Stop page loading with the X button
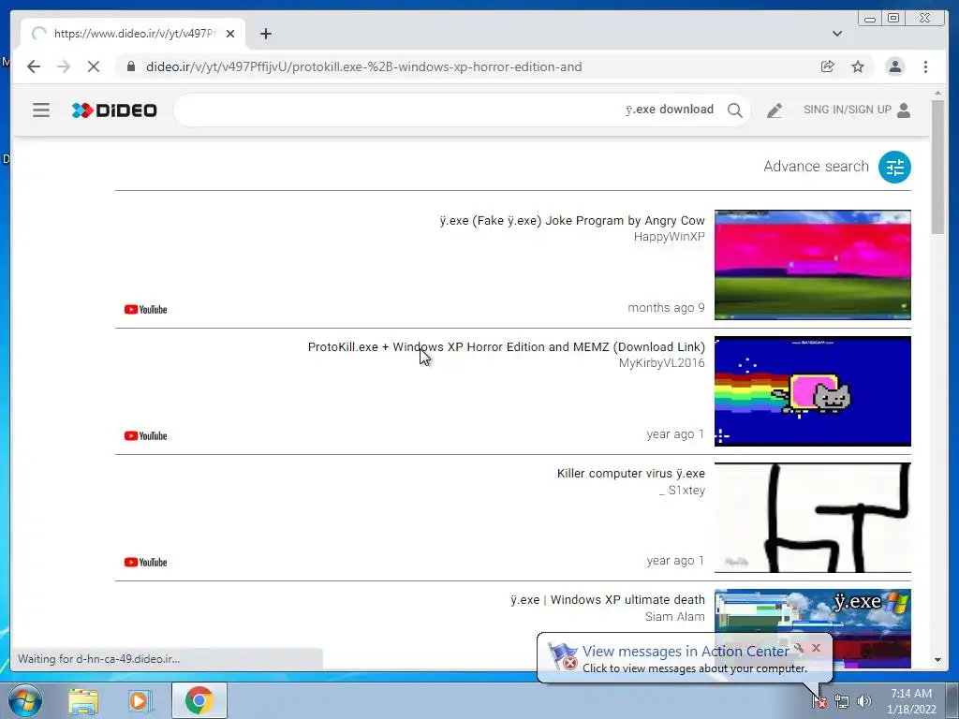This screenshot has height=719, width=959. point(94,66)
